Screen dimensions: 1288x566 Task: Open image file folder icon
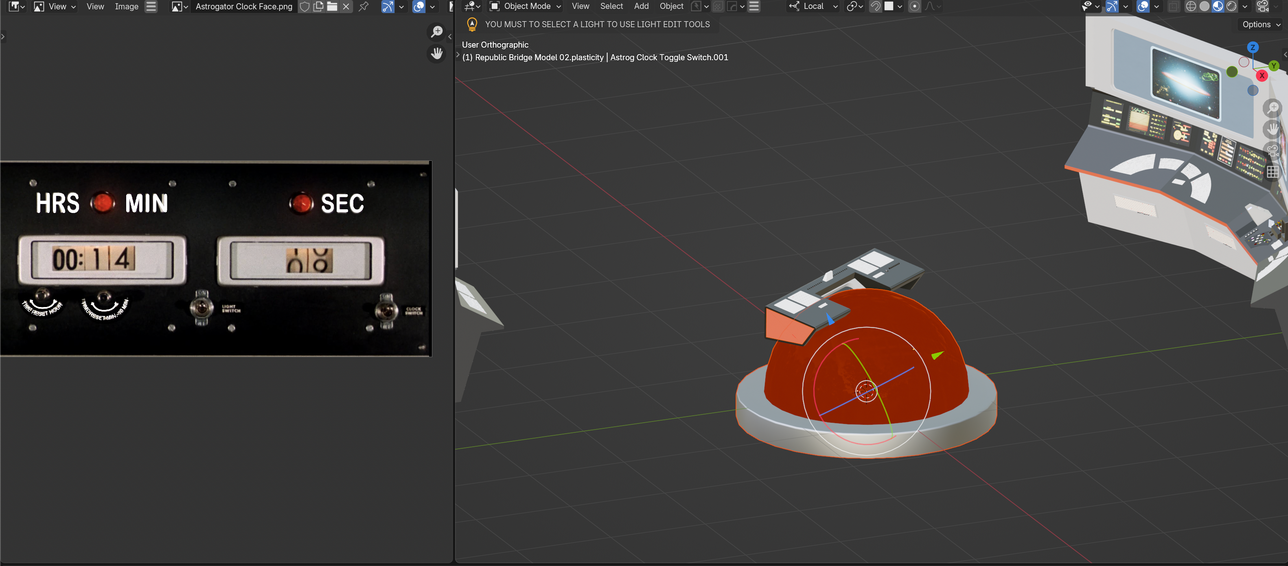click(x=332, y=7)
